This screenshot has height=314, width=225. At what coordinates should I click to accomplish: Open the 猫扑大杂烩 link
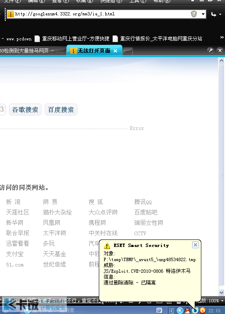tap(57, 212)
